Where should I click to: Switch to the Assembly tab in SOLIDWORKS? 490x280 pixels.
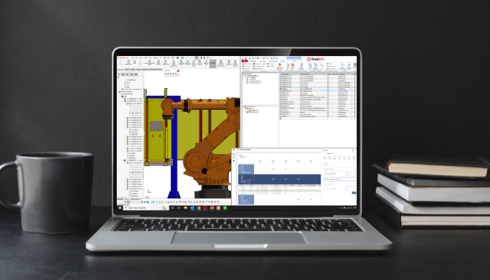pos(120,69)
